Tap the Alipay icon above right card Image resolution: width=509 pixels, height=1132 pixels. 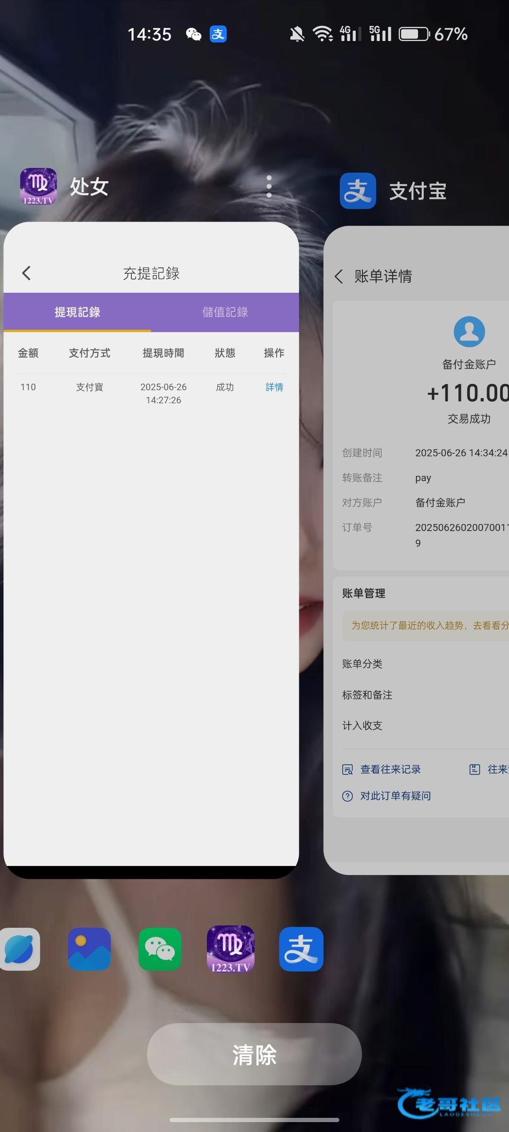click(x=358, y=191)
